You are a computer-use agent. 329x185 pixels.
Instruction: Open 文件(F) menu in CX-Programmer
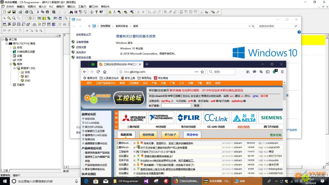(x=10, y=6)
